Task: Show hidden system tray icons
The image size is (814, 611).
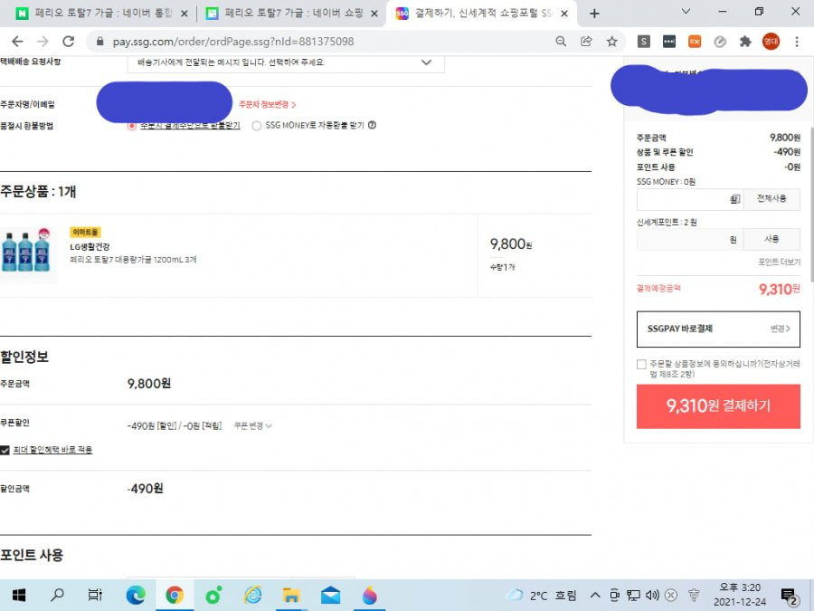Action: 595,595
